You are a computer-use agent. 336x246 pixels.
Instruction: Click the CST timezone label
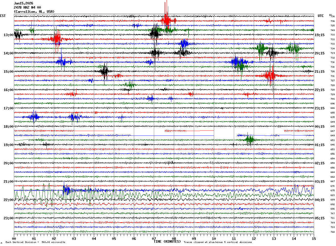pyautogui.click(x=3, y=16)
